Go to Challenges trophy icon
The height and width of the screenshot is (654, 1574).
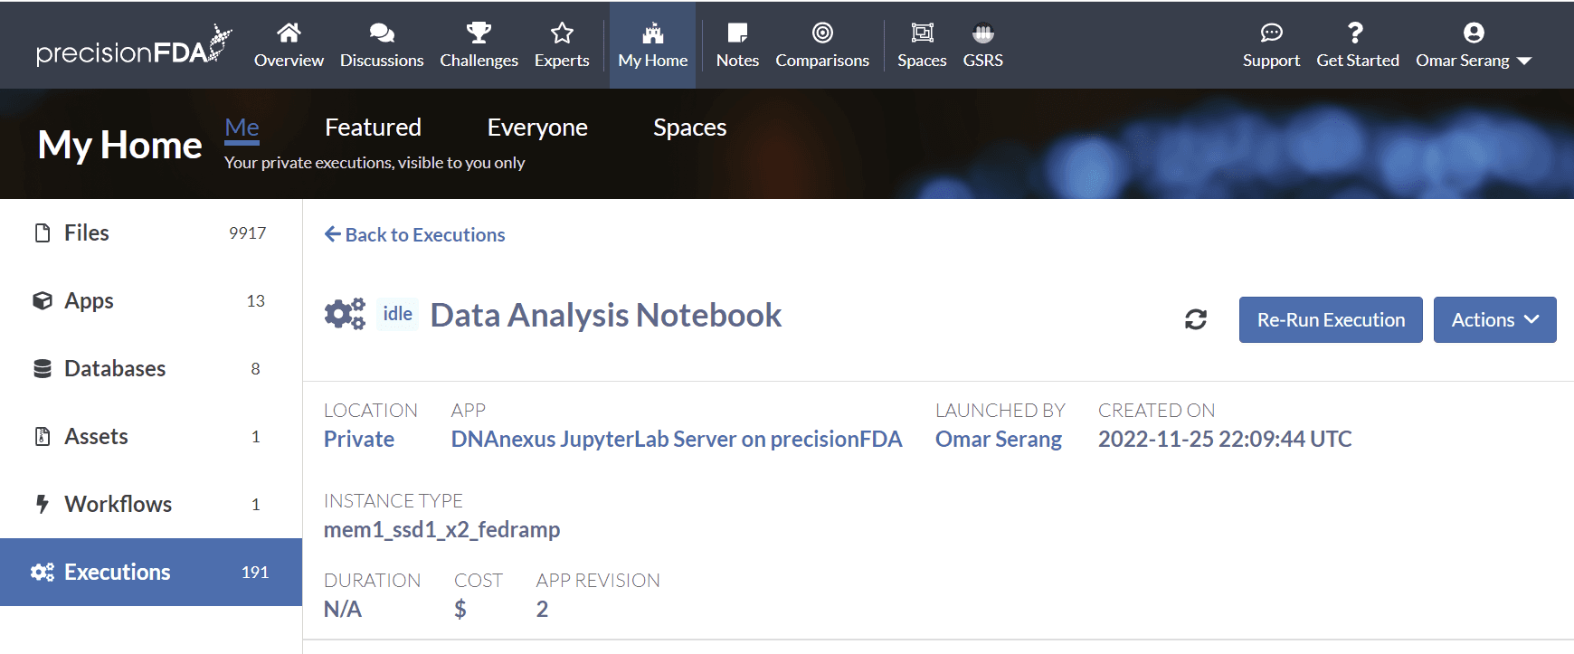479,33
